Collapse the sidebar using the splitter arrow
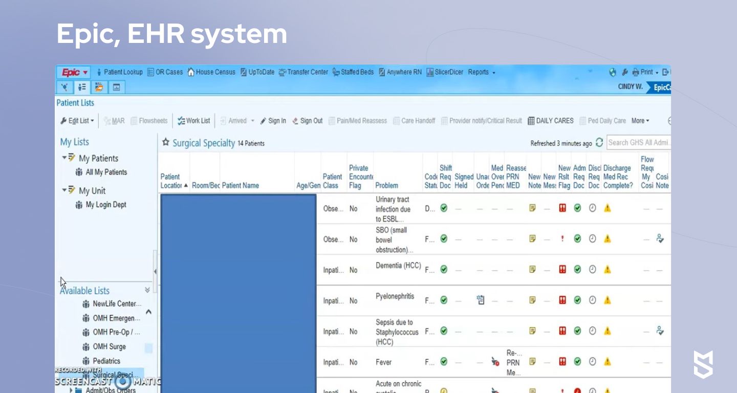The width and height of the screenshot is (737, 393). coord(155,271)
